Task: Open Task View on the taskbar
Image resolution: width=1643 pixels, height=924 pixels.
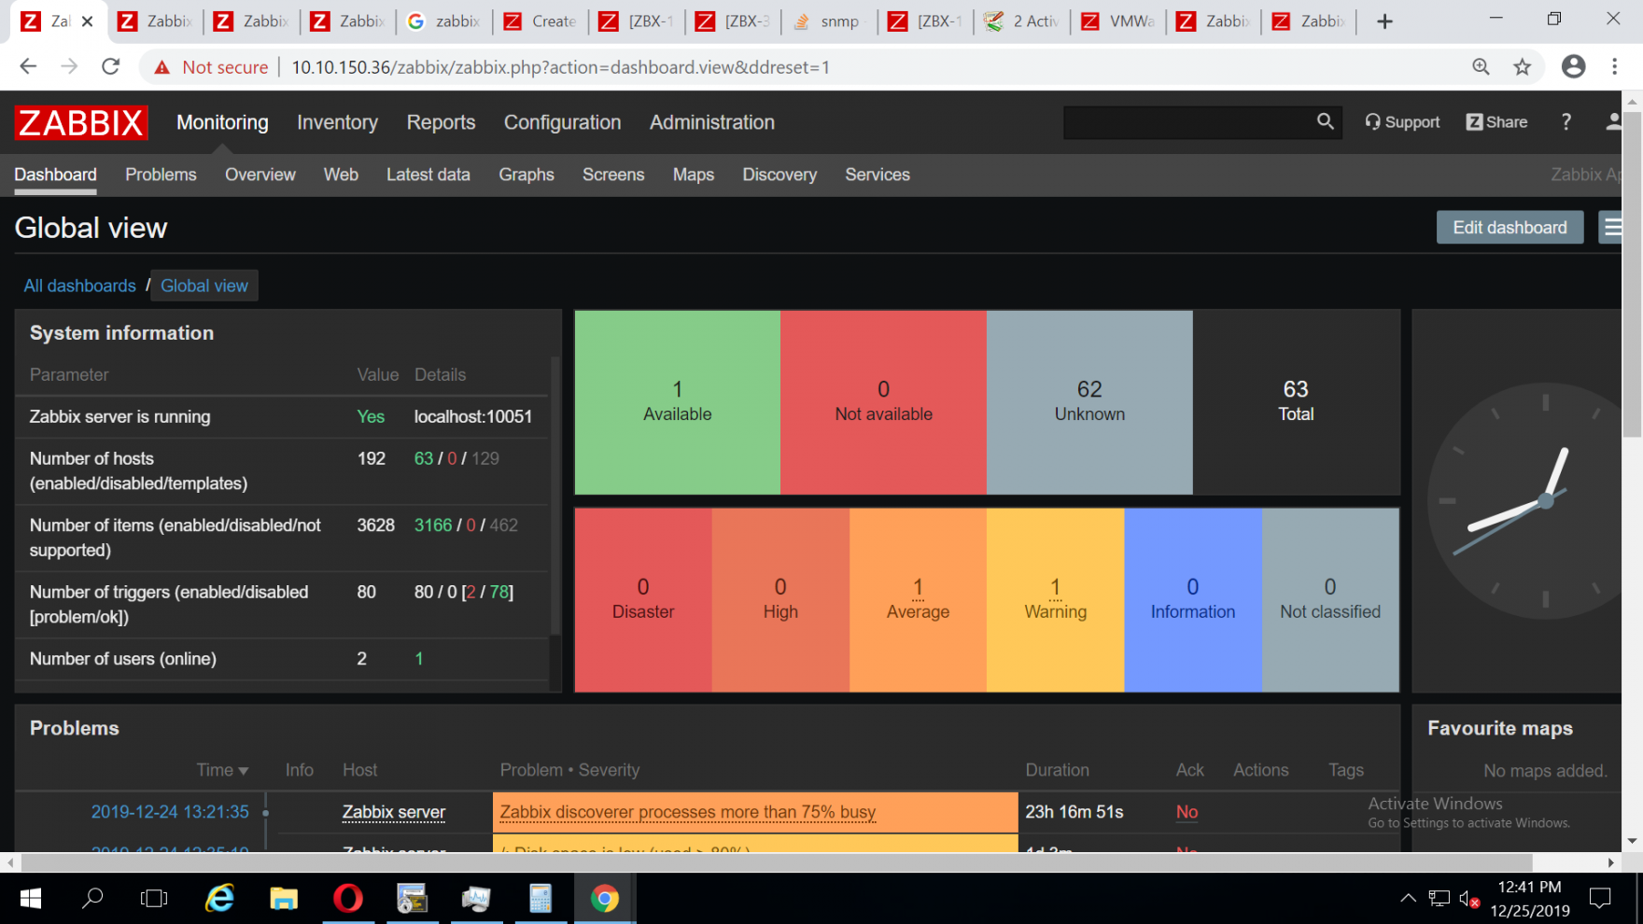Action: click(x=154, y=899)
